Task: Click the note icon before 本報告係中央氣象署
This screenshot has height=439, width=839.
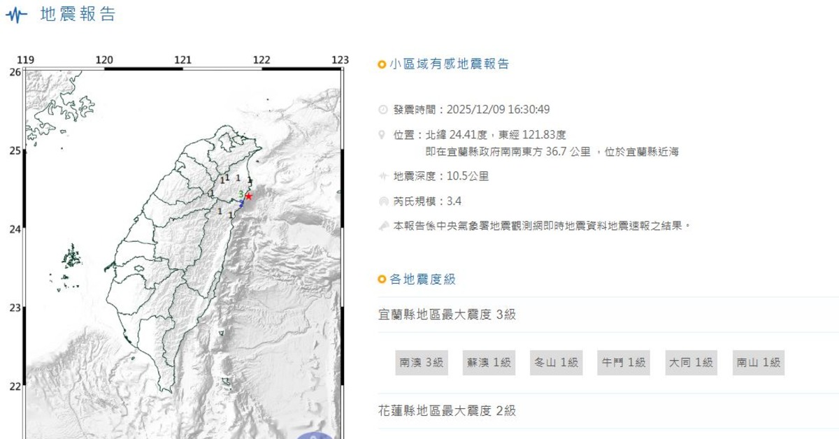Action: tap(382, 226)
